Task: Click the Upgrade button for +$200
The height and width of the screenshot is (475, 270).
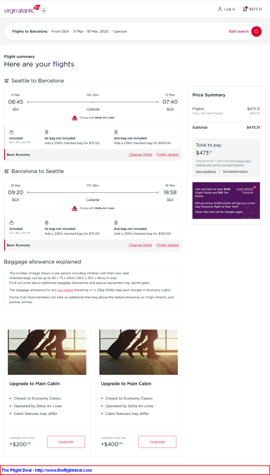Action: [66, 442]
